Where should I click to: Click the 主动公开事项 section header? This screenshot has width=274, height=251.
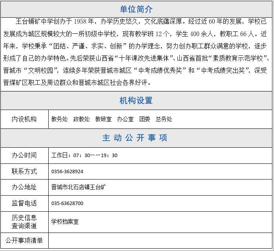point(135,138)
